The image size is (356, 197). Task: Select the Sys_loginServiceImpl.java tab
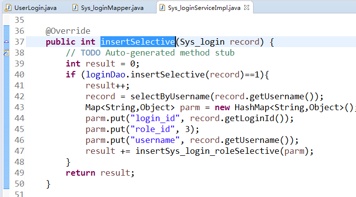(x=204, y=8)
